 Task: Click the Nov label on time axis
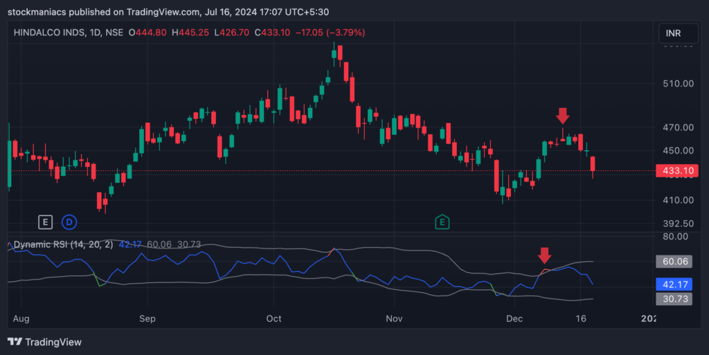point(394,318)
